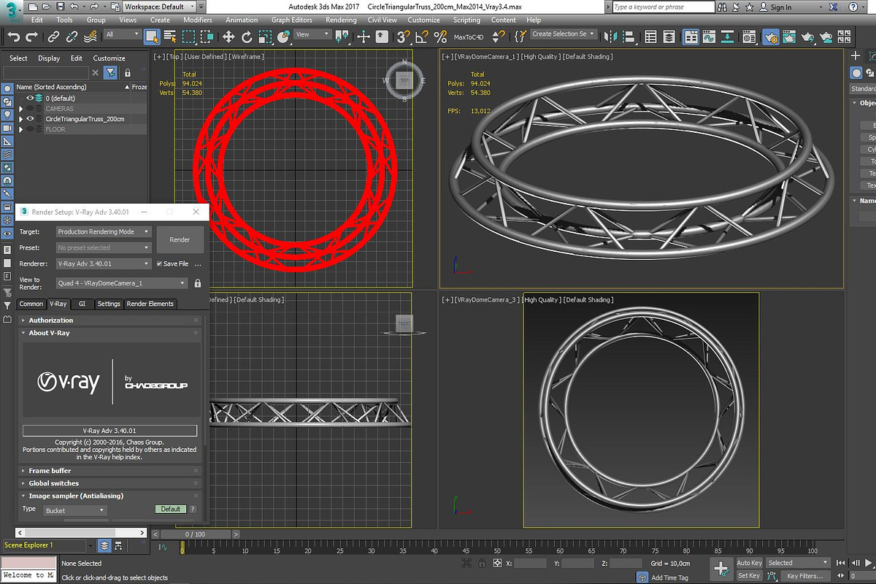Viewport: 876px width, 584px height.
Task: Toggle scene explorer filter funnel icon
Action: click(x=109, y=72)
